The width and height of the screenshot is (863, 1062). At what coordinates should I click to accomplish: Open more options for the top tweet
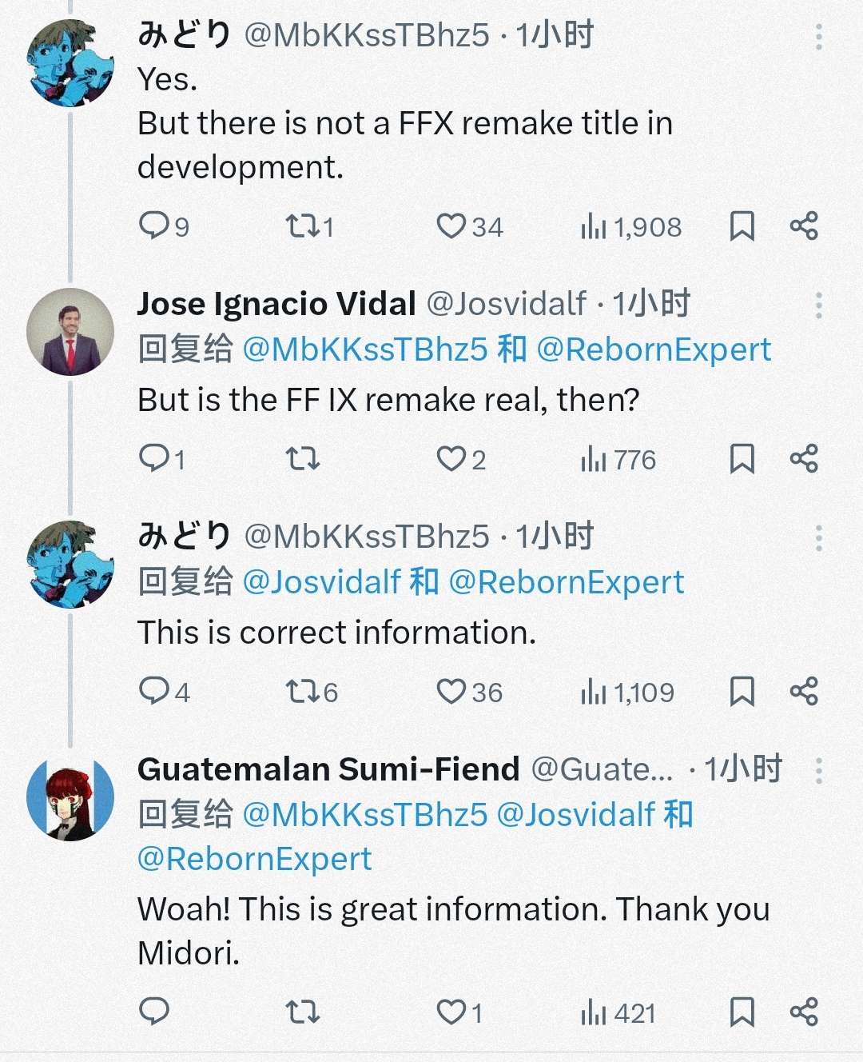coord(819,36)
